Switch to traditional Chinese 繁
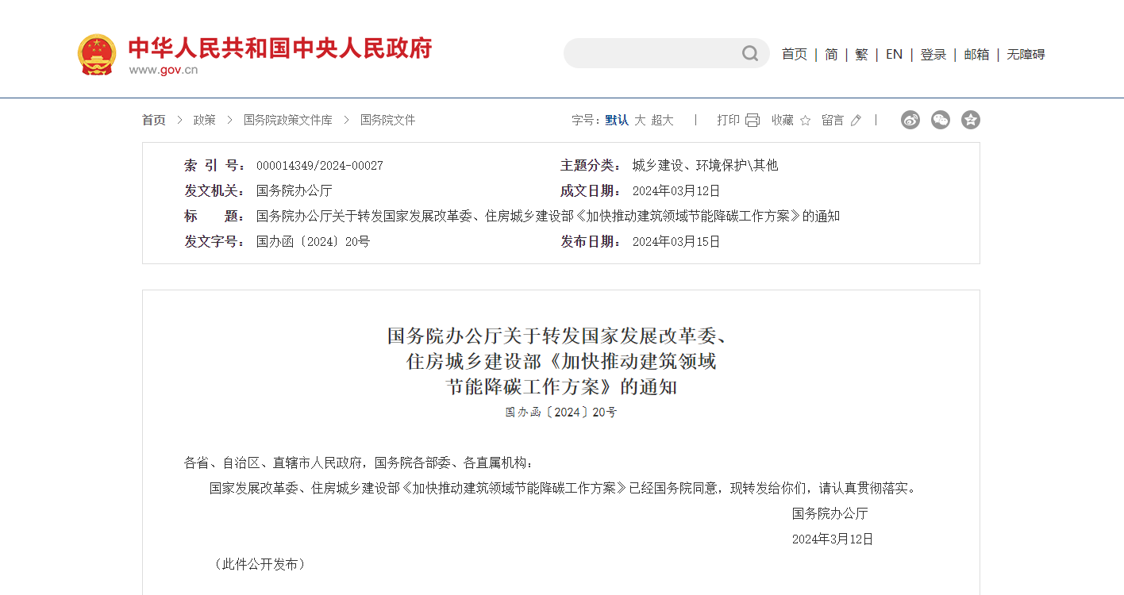1124x595 pixels. point(861,54)
